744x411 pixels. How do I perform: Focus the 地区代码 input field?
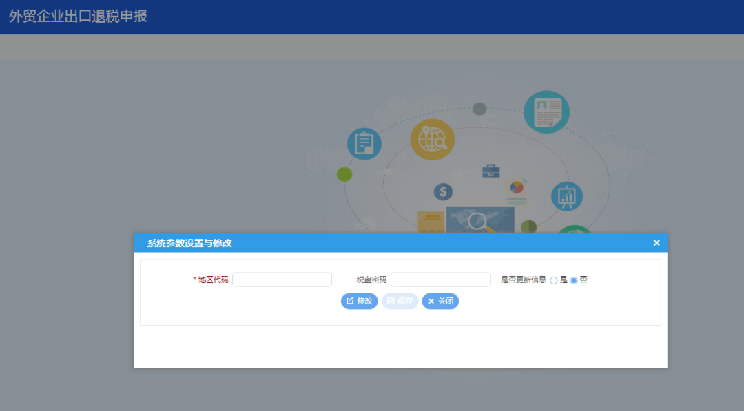(282, 280)
